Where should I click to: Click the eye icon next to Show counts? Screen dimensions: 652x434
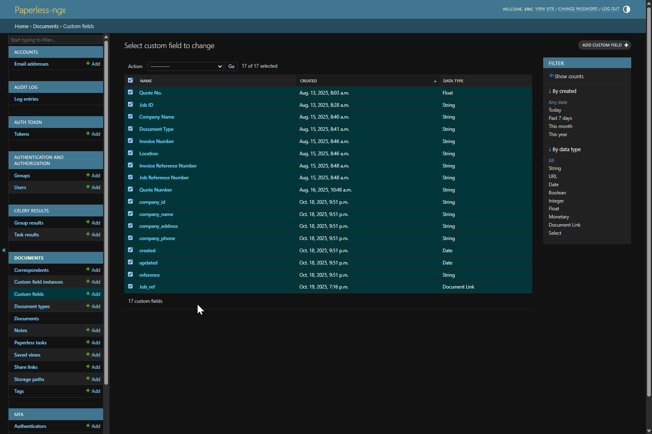click(551, 76)
